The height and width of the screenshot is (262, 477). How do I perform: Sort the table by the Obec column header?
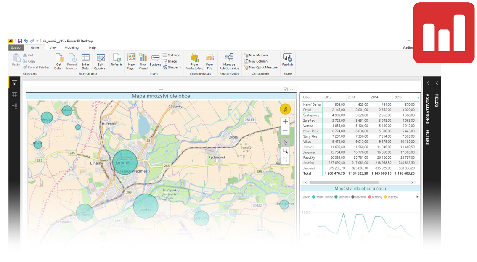click(x=307, y=97)
